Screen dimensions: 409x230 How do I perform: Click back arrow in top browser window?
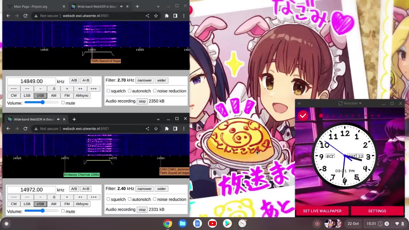click(8, 16)
